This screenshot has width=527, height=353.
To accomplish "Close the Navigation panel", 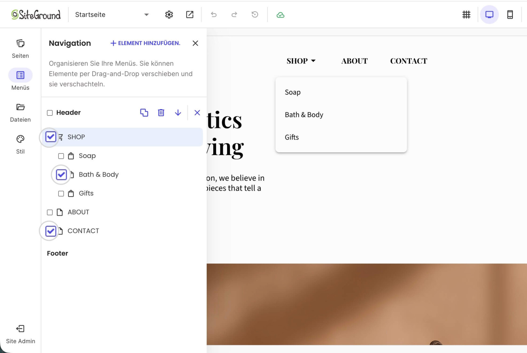I will [x=195, y=43].
